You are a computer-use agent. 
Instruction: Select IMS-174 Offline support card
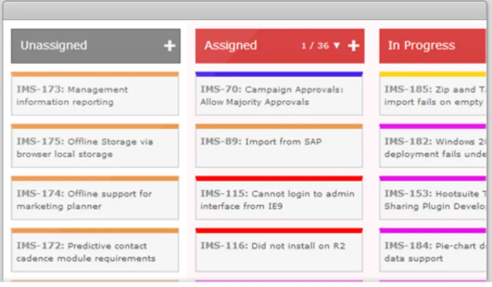tap(94, 200)
